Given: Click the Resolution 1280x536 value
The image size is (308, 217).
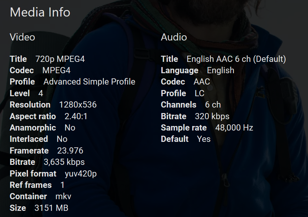Looking at the screenshot, I should click(x=78, y=105).
